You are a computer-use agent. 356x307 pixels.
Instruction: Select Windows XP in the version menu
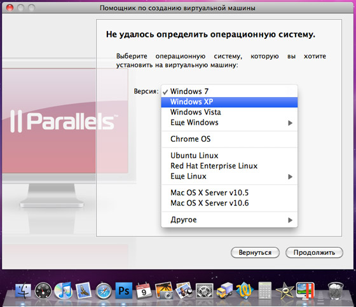229,102
